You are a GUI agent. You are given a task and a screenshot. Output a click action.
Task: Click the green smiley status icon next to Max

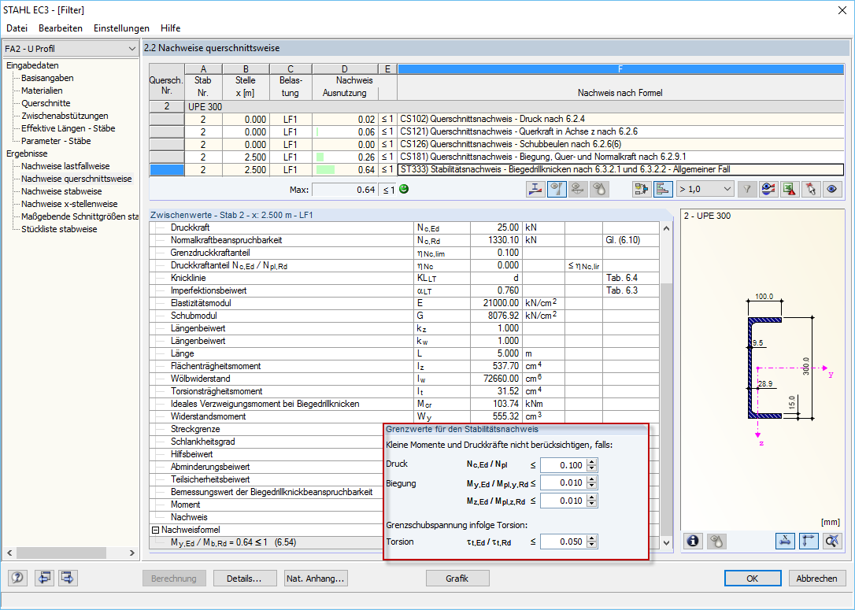pos(404,189)
